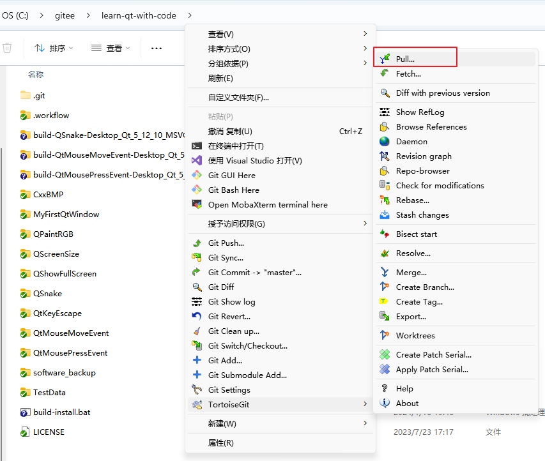Click the Visual Studio icon in context menu
Image resolution: width=545 pixels, height=461 pixels.
197,160
